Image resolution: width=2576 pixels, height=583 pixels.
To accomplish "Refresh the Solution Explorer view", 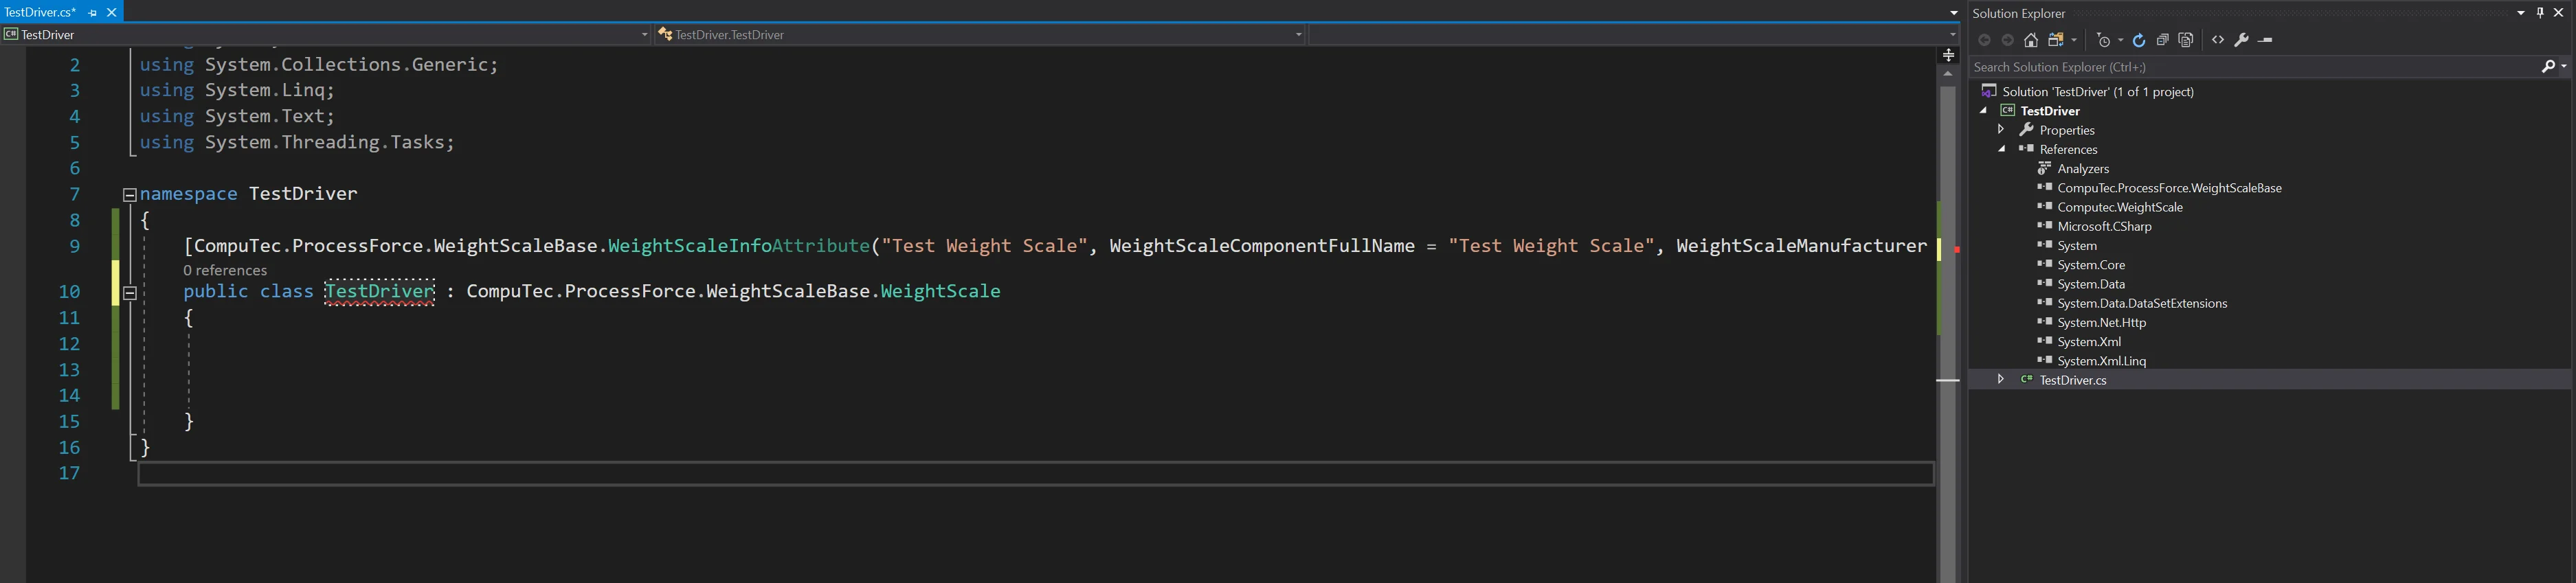I will (2138, 40).
